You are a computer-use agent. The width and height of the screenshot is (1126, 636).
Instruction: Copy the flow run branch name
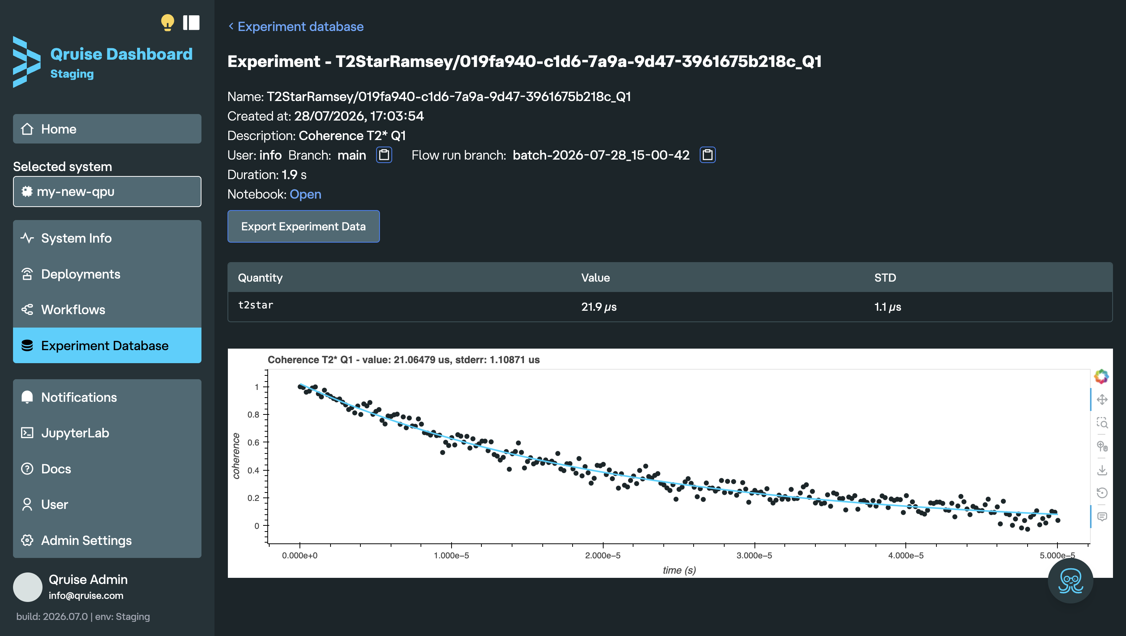tap(708, 155)
